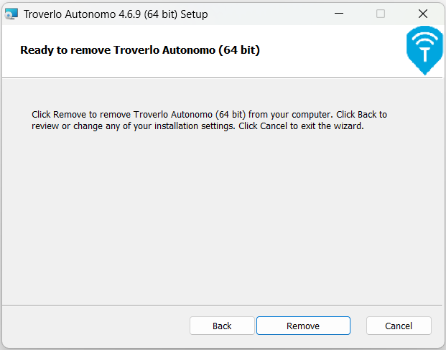Click the Troverlo Wi-Fi pin logo
This screenshot has height=350, width=446.
pos(424,52)
